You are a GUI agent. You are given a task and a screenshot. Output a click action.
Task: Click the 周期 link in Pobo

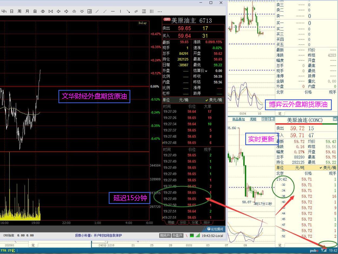coord(253,119)
